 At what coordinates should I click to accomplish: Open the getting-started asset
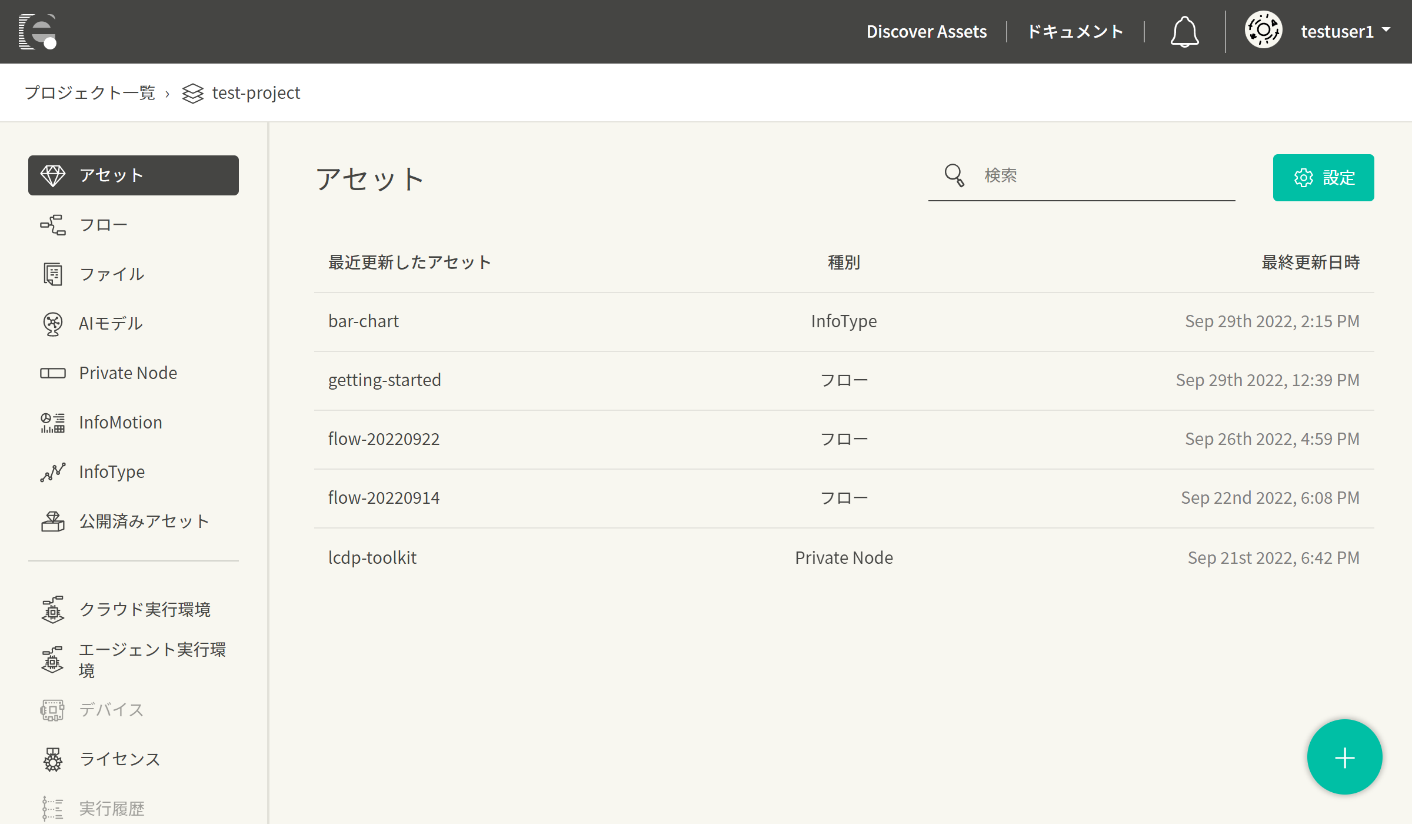click(x=384, y=380)
